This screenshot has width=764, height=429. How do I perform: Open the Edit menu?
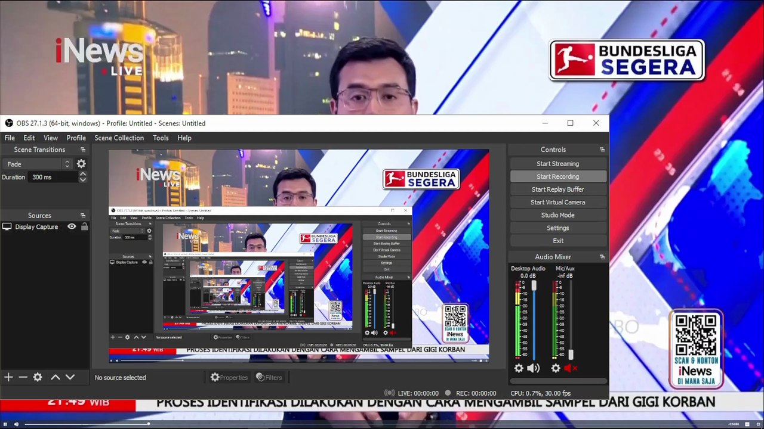[29, 138]
